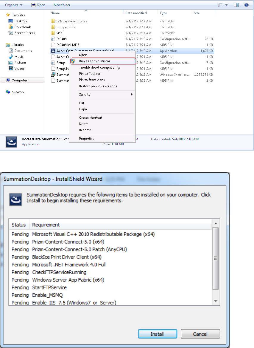This screenshot has height=348, width=254.
Task: Select the Win folder icon
Action: (x=53, y=33)
